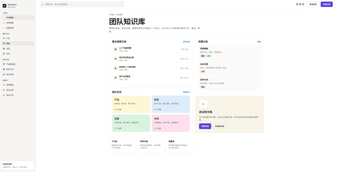Image resolution: width=337 pixels, height=172 pixels.
Task: Click the 会 icon of 增长实验周会记录
Action: click(x=116, y=59)
